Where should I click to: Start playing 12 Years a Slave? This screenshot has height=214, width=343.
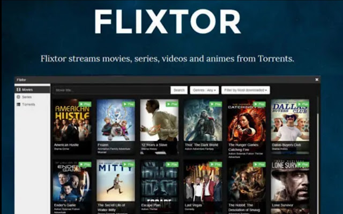tap(172, 104)
